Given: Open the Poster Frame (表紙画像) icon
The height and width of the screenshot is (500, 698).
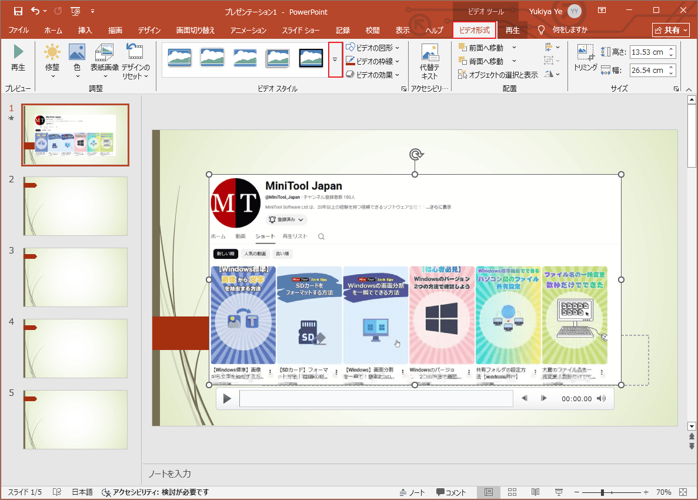Looking at the screenshot, I should [104, 53].
